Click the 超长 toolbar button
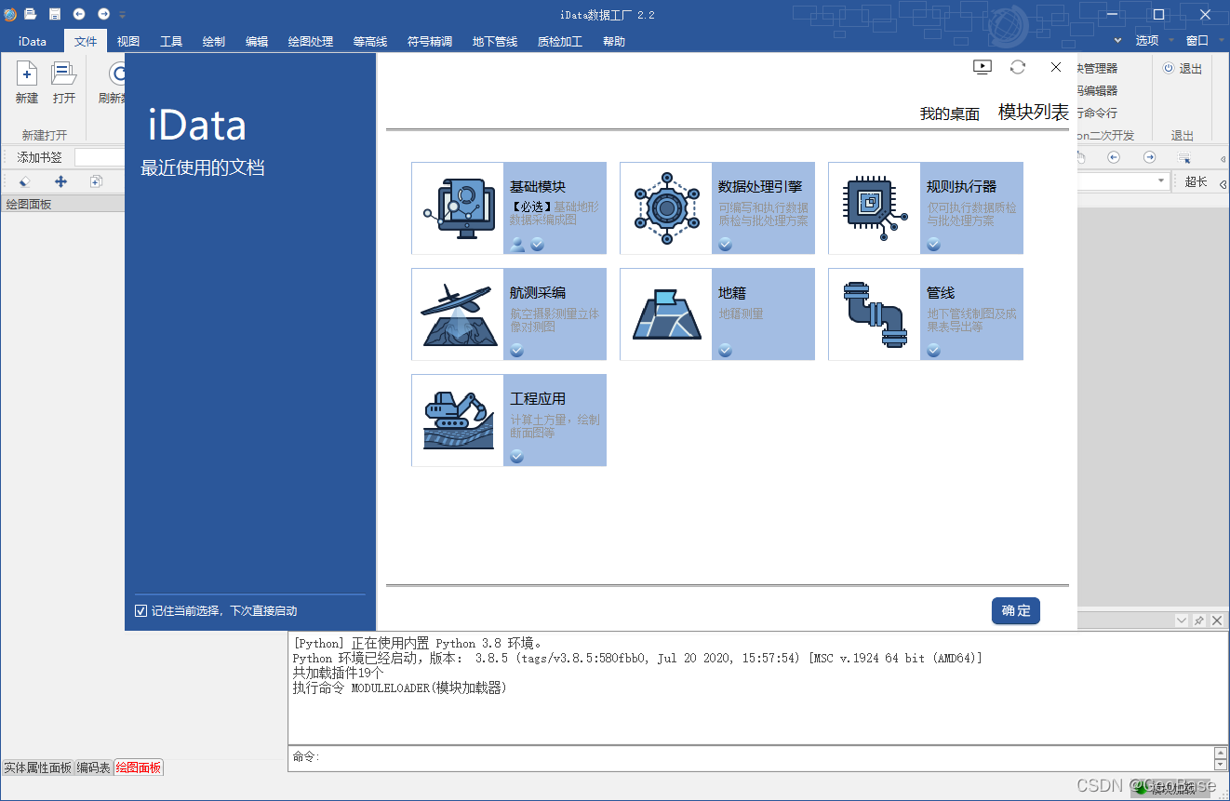The height and width of the screenshot is (801, 1230). pos(1197,181)
